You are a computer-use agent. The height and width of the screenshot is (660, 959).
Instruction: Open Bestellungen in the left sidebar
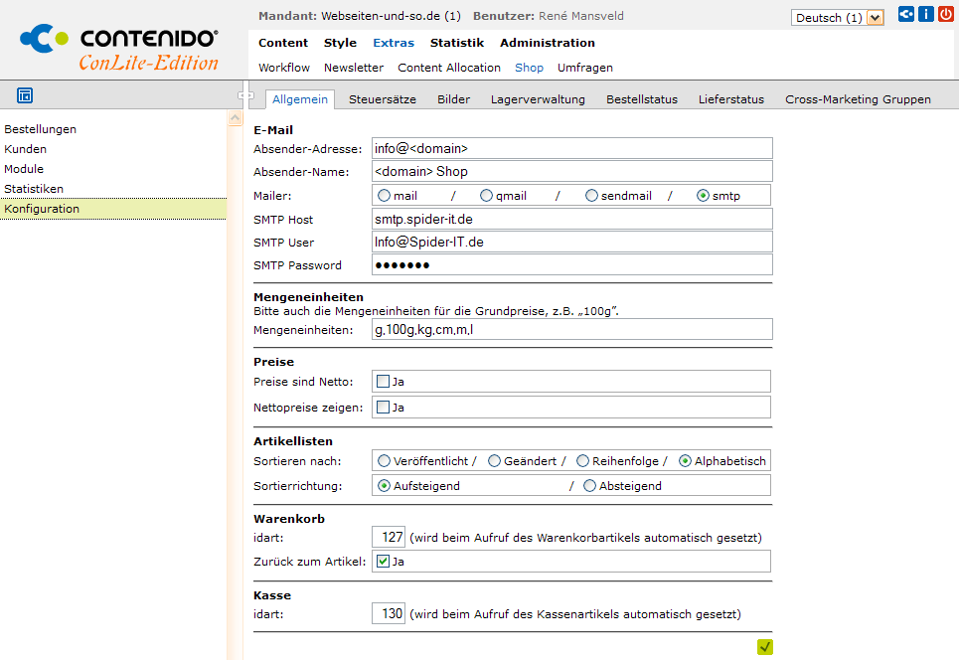click(x=41, y=129)
